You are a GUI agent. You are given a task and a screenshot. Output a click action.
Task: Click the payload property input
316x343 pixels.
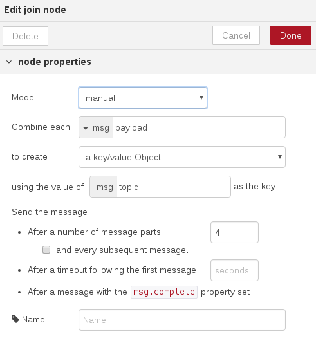pyautogui.click(x=199, y=127)
